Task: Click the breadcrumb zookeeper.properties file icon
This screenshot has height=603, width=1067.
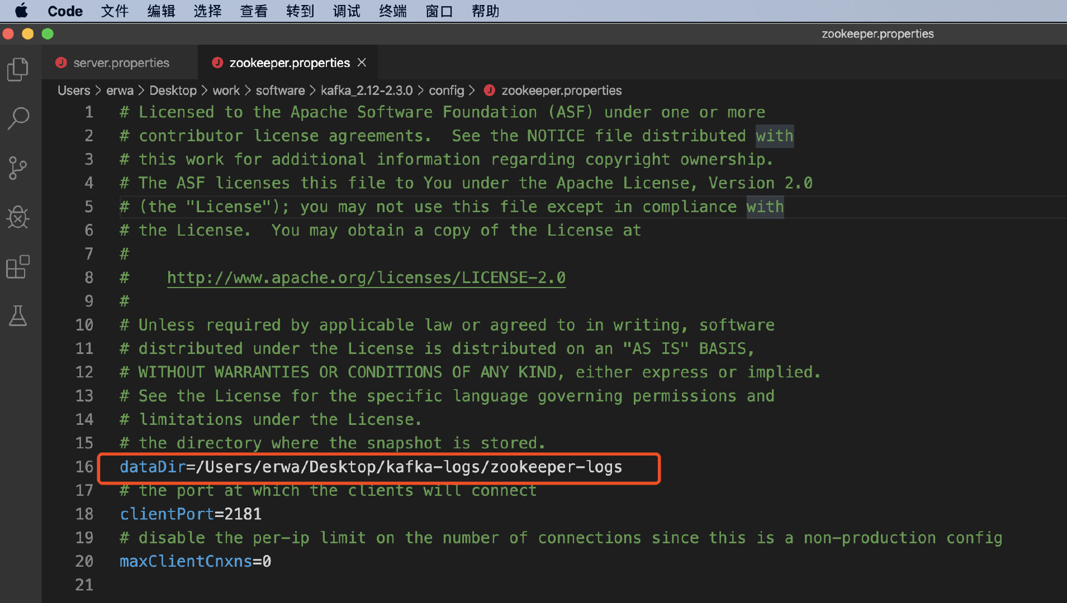Action: click(x=490, y=90)
